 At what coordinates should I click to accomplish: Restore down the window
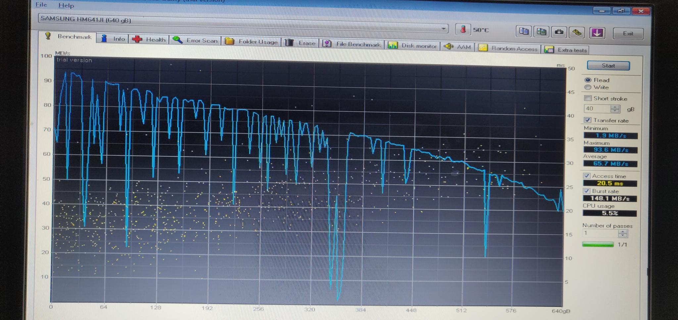pyautogui.click(x=621, y=11)
